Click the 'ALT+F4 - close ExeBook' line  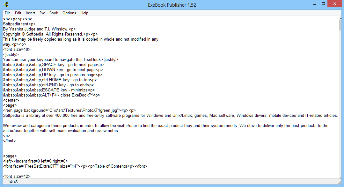click(51, 95)
